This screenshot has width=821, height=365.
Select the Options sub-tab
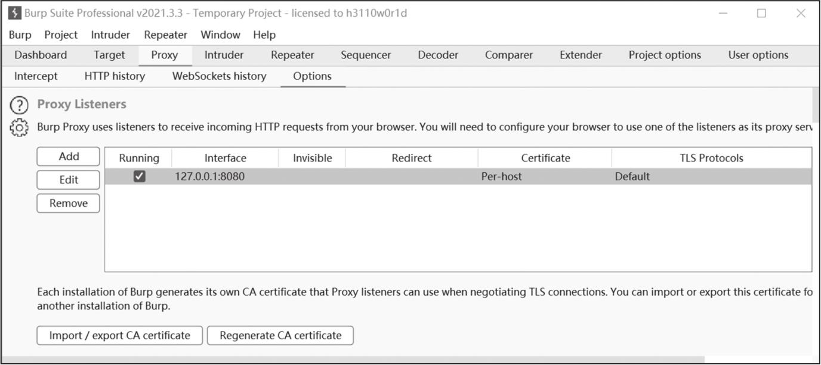click(313, 76)
